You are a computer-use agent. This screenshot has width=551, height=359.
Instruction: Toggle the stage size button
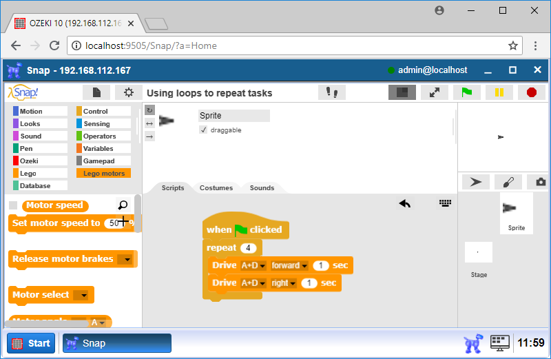tap(402, 92)
